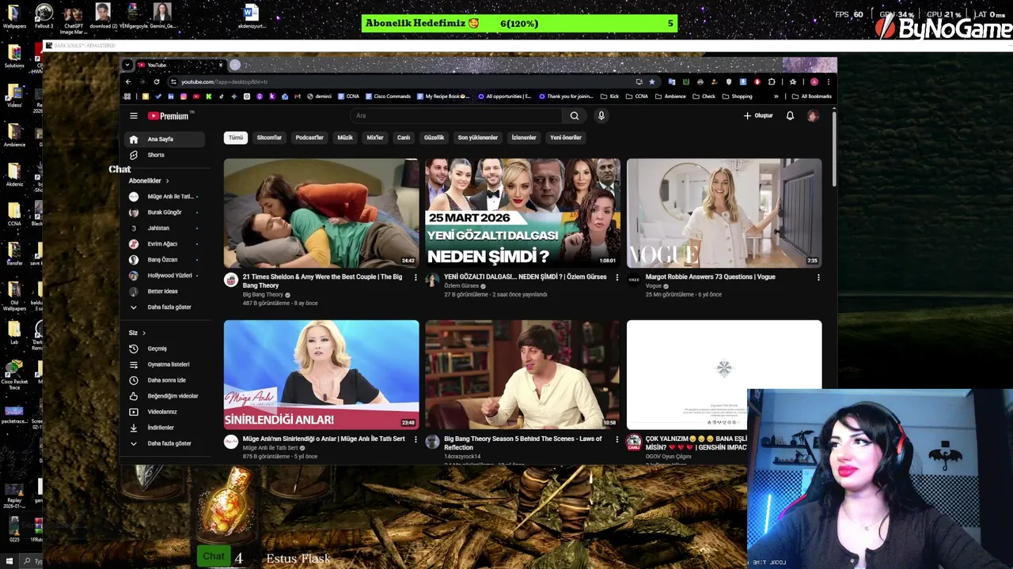Image resolution: width=1013 pixels, height=569 pixels.
Task: Select the Sitcom'lar filter chip
Action: [x=269, y=138]
